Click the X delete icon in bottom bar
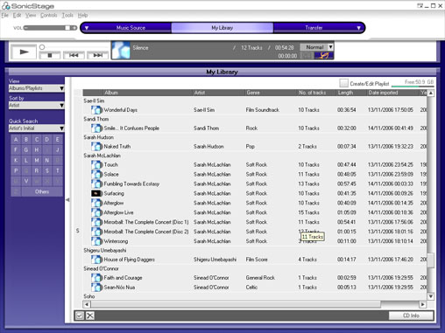 coord(90,316)
